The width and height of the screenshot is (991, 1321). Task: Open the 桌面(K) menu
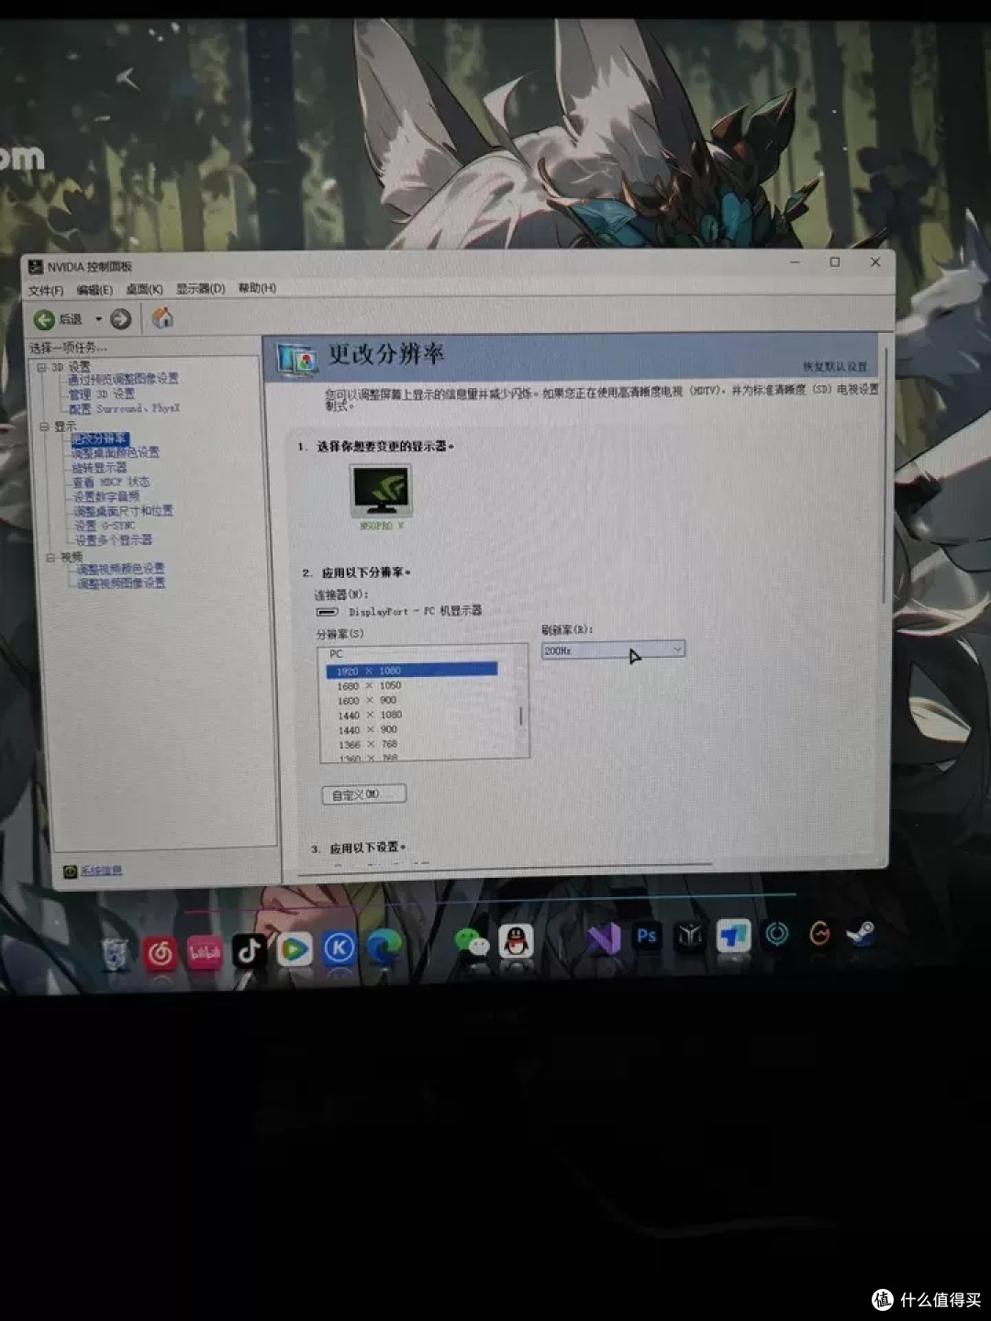(x=144, y=289)
